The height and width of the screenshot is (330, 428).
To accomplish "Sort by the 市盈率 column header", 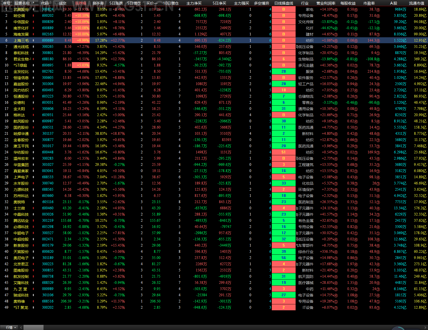I will [x=369, y=3].
